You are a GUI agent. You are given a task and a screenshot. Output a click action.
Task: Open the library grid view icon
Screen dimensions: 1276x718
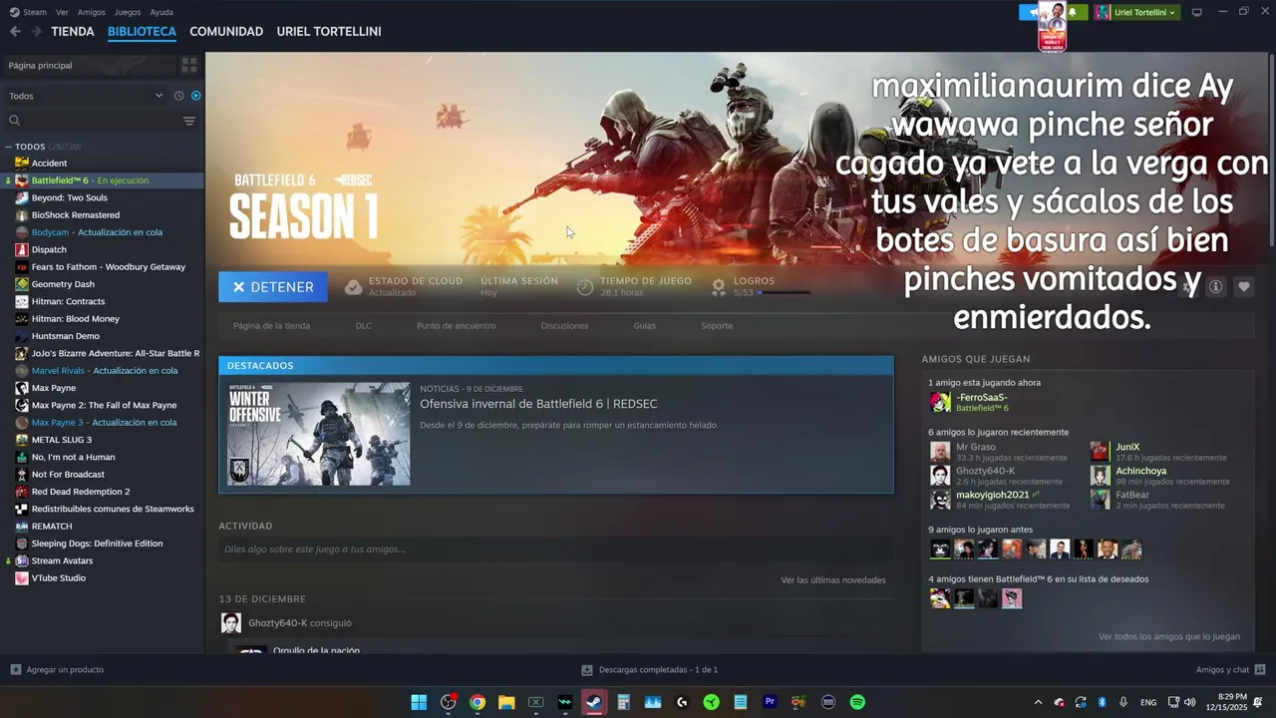pos(188,65)
